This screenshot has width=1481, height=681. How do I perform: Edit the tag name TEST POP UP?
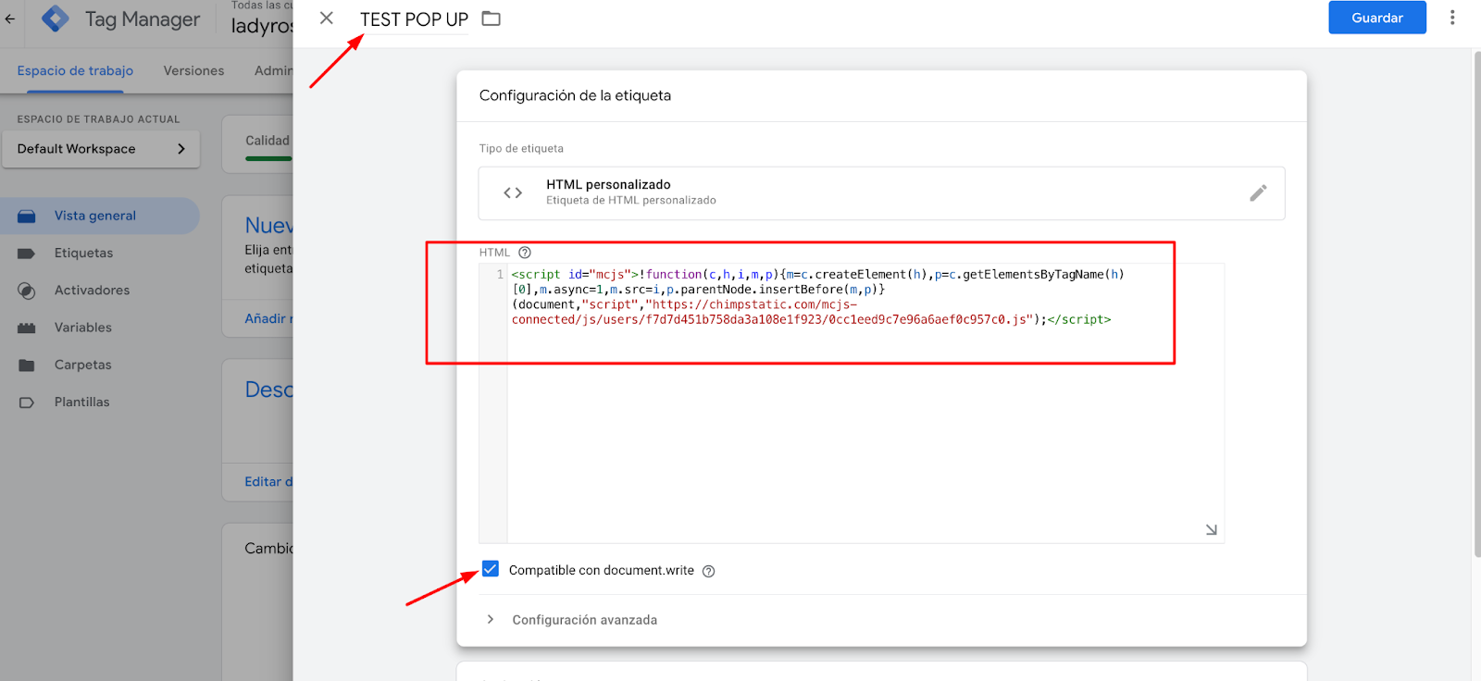pos(414,19)
